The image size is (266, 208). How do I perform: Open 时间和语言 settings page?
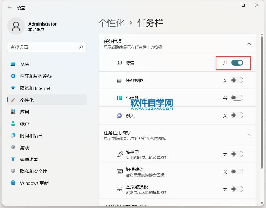(x=31, y=136)
